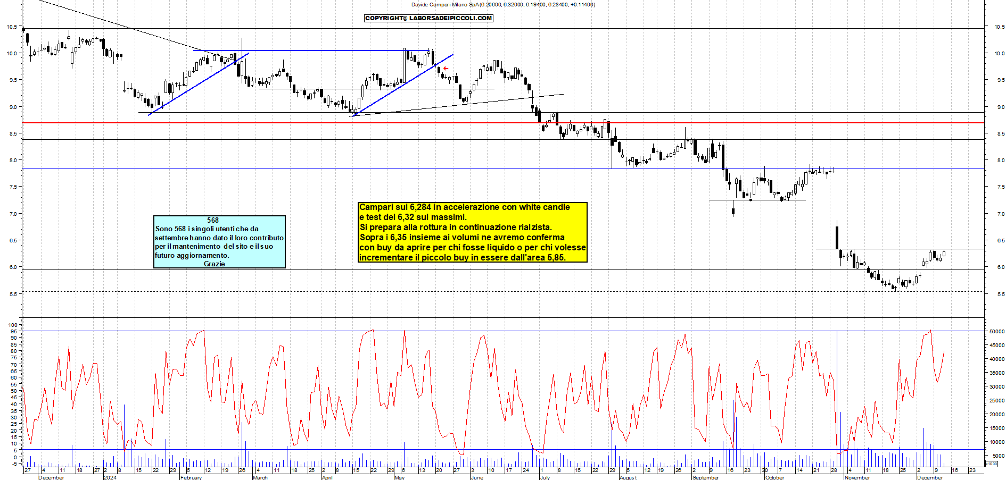1006x480 pixels.
Task: Click the '35000' volume scale value
Action: [997, 373]
